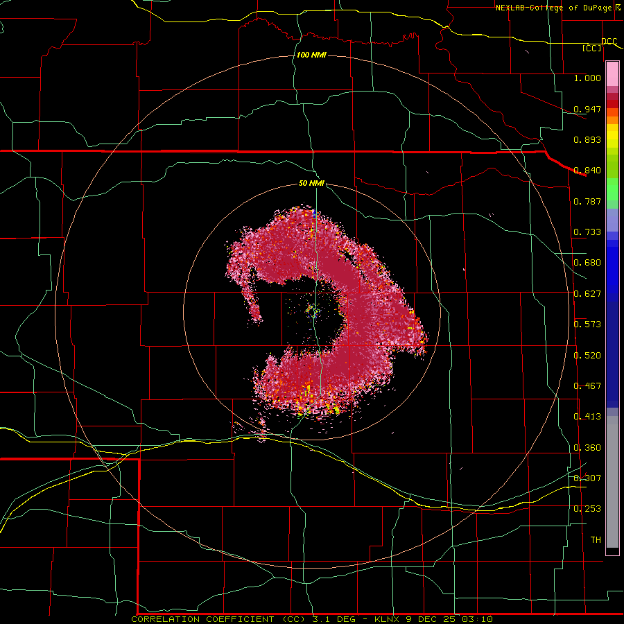
Task: Click the 0.680 legend value
Action: coord(587,263)
